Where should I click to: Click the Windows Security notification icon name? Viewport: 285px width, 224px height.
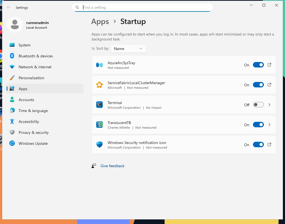click(x=137, y=143)
